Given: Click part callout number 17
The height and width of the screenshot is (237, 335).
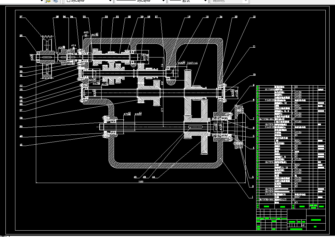Looking at the screenshot, I should 156,17.
